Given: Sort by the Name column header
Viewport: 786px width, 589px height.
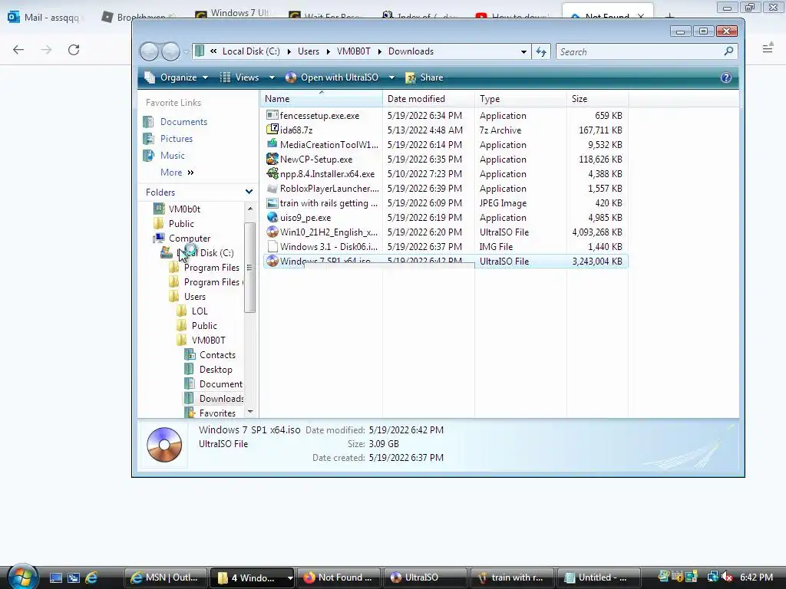Looking at the screenshot, I should coord(322,99).
